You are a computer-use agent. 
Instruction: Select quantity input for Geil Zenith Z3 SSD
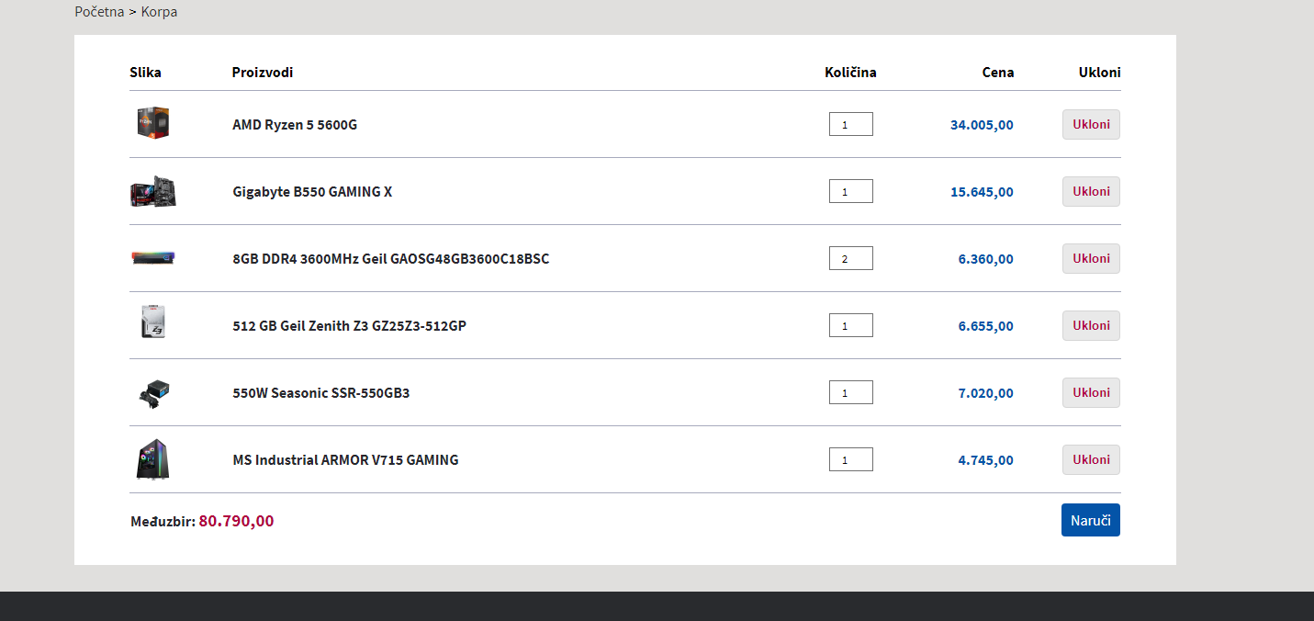pyautogui.click(x=850, y=325)
